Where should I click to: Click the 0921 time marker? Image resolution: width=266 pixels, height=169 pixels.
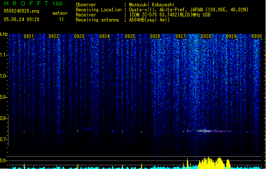point(28,36)
